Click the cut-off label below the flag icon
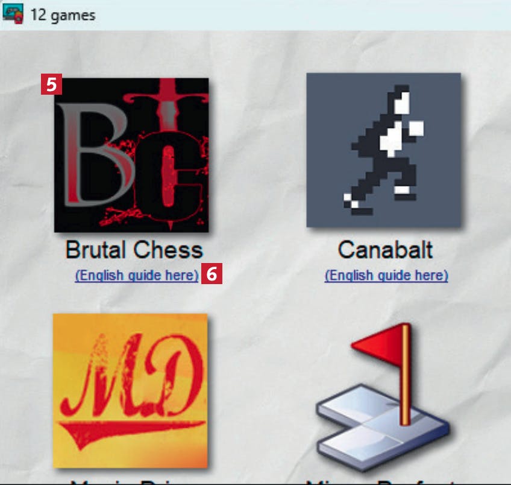This screenshot has width=511, height=485. pos(381,482)
